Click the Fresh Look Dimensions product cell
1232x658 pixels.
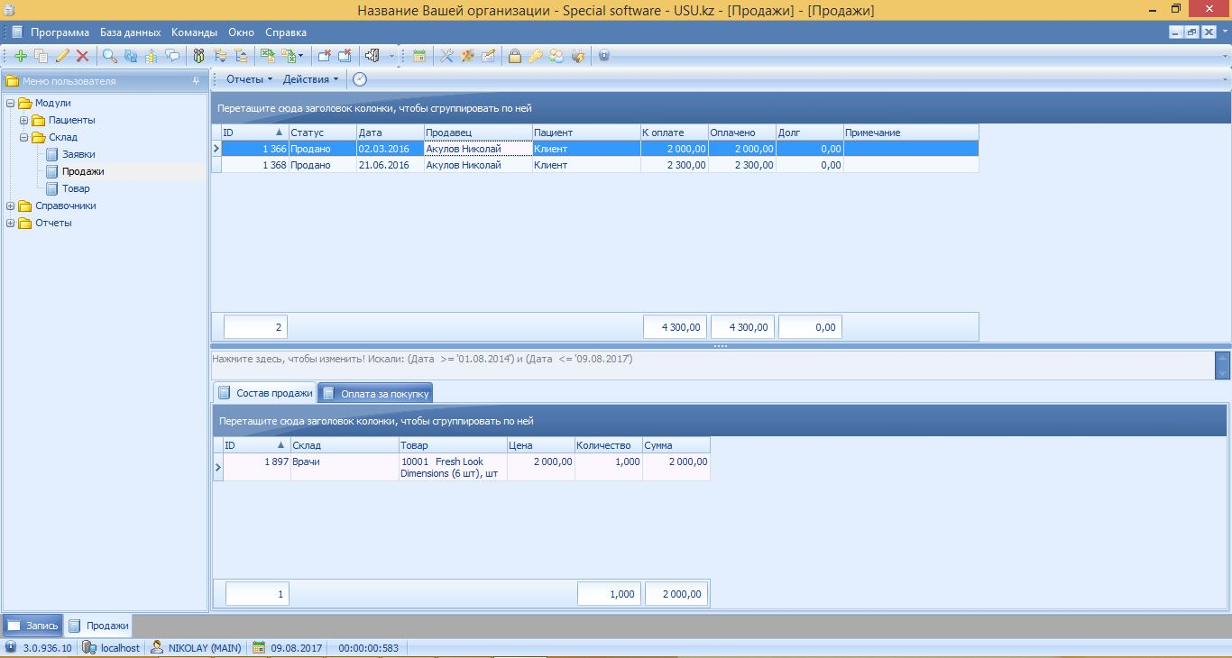[x=453, y=467]
